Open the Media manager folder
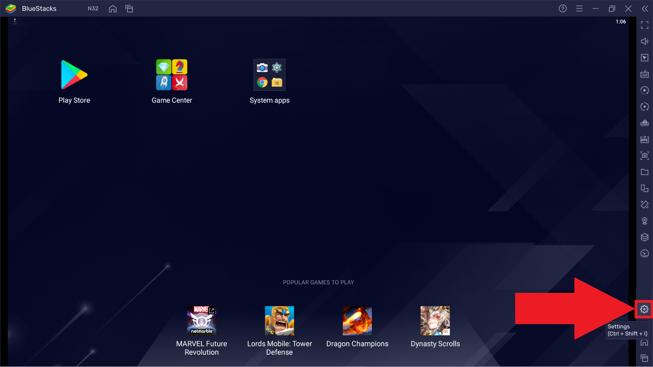Screen dimensions: 653x367 [644, 172]
